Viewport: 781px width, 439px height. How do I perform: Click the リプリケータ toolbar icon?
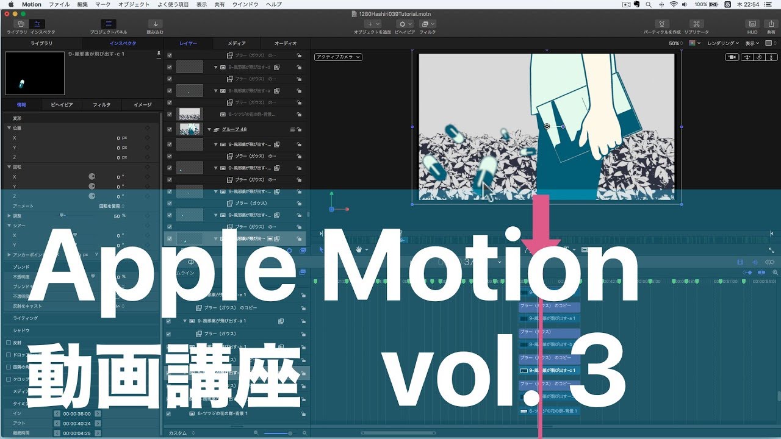(x=696, y=24)
